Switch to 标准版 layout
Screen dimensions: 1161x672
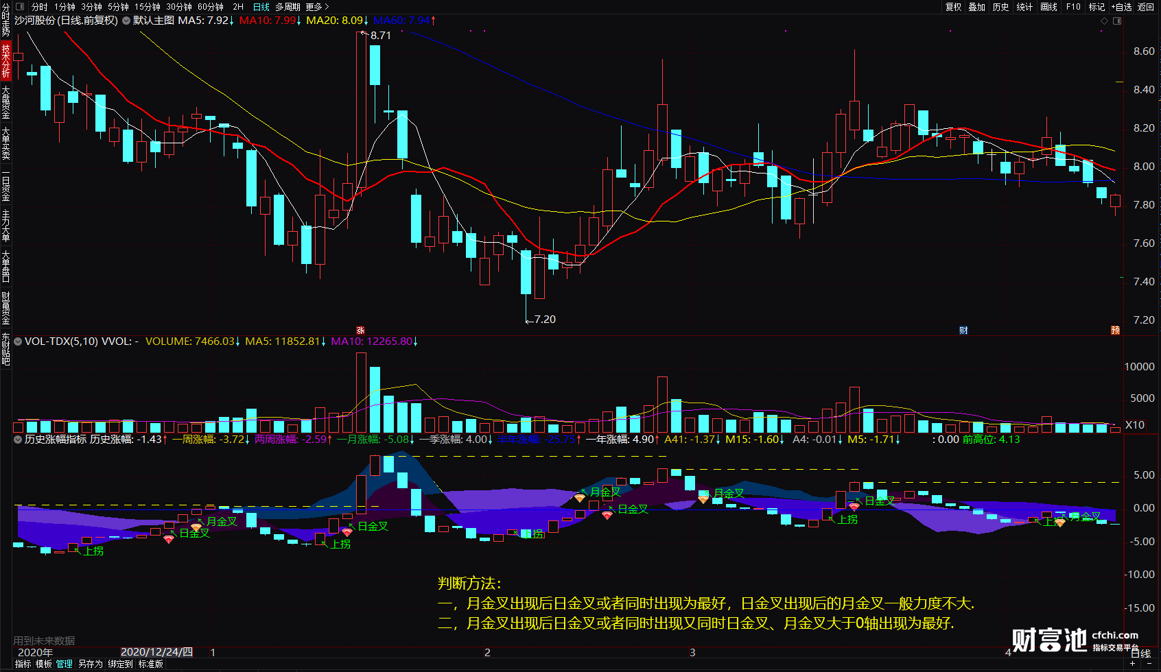tap(150, 664)
